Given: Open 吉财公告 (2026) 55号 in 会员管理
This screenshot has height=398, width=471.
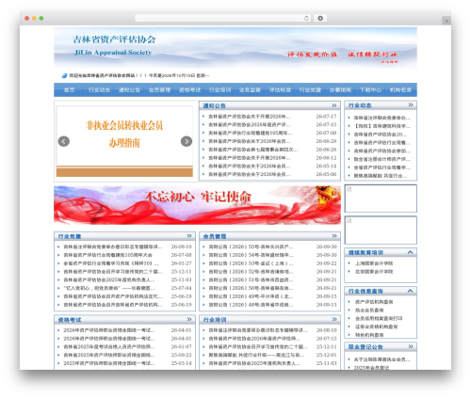Looking at the screenshot, I should pos(251,247).
